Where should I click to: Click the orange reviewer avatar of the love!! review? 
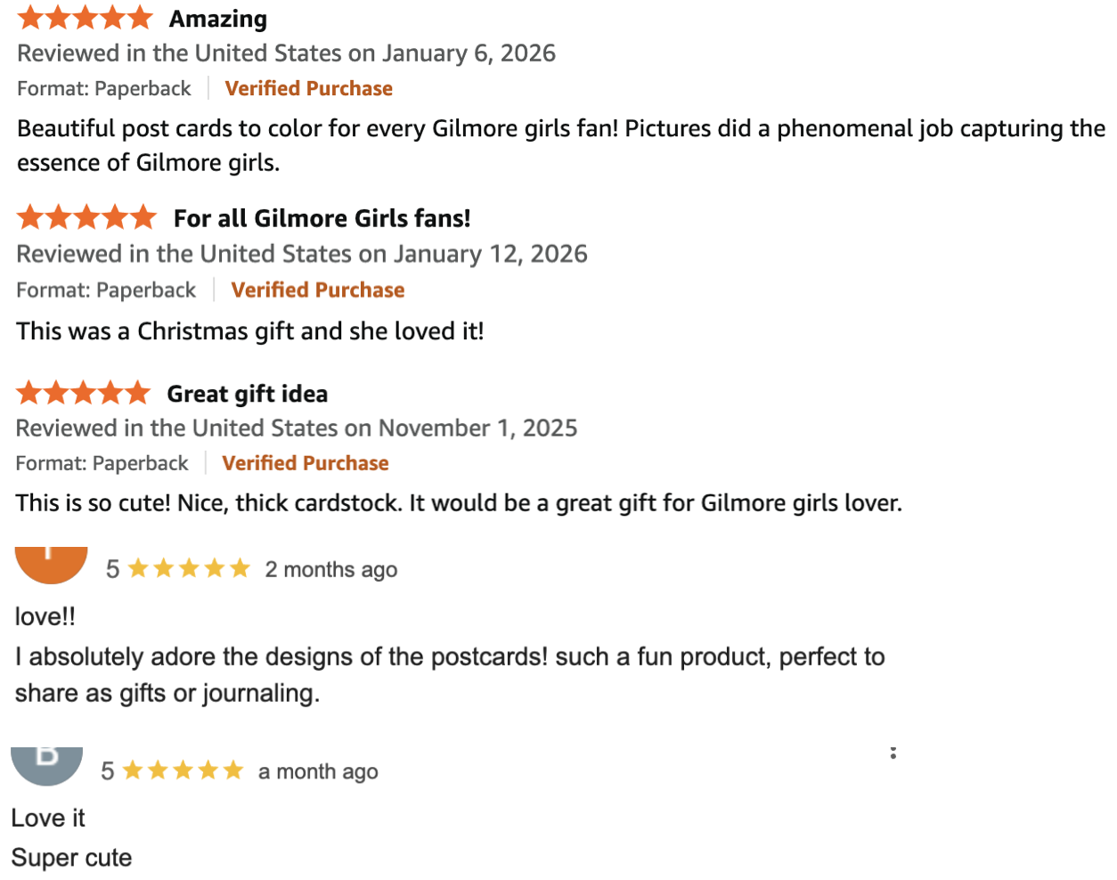tap(52, 565)
